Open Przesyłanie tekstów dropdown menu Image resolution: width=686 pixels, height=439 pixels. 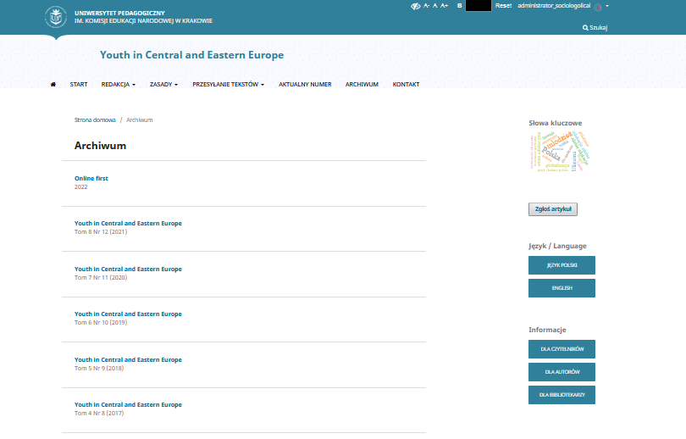pyautogui.click(x=228, y=85)
